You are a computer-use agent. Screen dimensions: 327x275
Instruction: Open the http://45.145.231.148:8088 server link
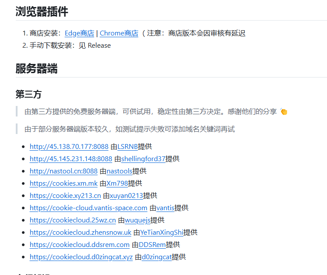(x=71, y=159)
